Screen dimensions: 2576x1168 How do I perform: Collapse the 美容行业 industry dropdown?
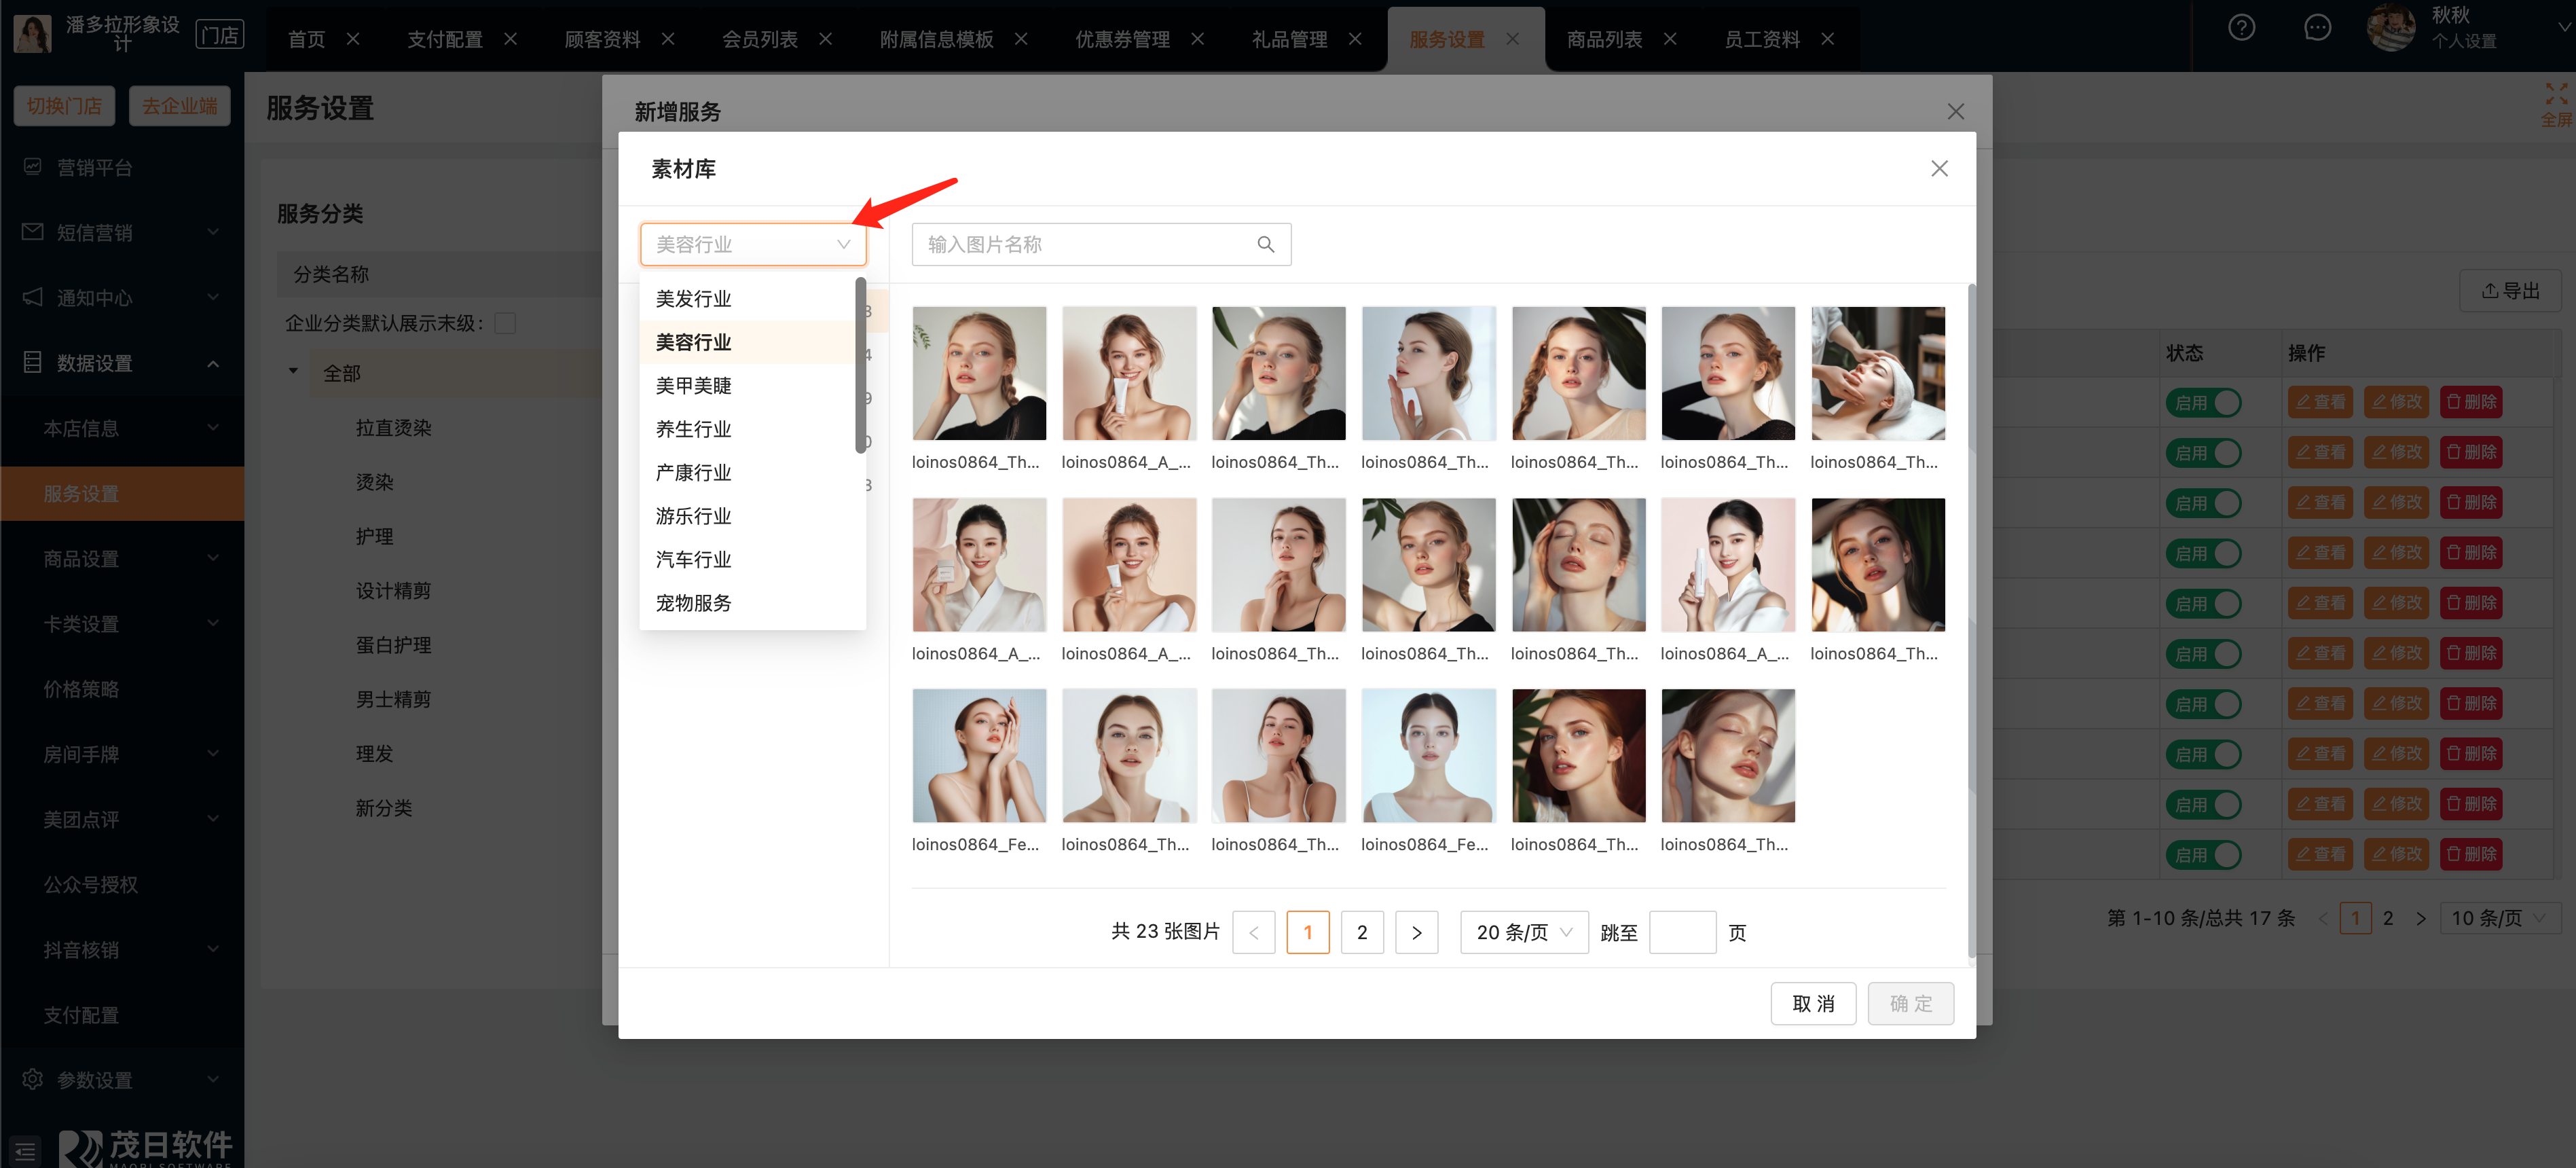coord(843,244)
